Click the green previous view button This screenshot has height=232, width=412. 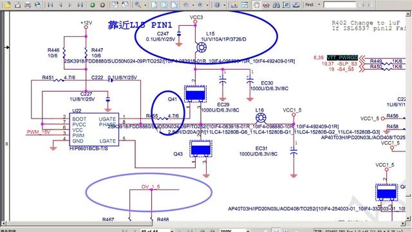(x=93, y=5)
